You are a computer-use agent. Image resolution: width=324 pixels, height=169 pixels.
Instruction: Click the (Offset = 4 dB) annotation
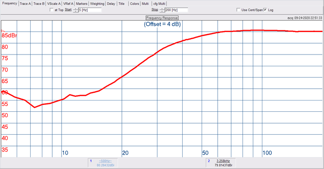pyautogui.click(x=162, y=24)
